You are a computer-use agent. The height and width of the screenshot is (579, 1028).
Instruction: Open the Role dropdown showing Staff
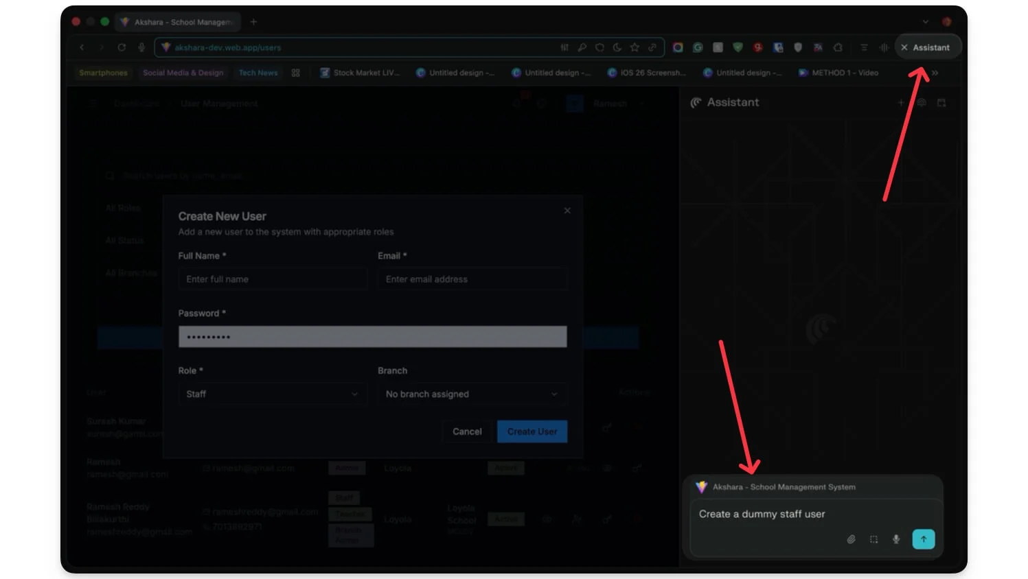coord(272,394)
